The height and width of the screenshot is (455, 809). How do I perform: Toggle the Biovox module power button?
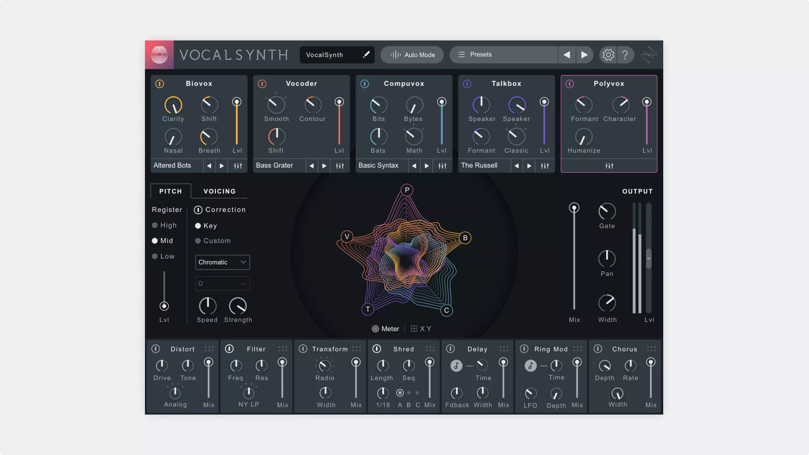click(x=160, y=84)
